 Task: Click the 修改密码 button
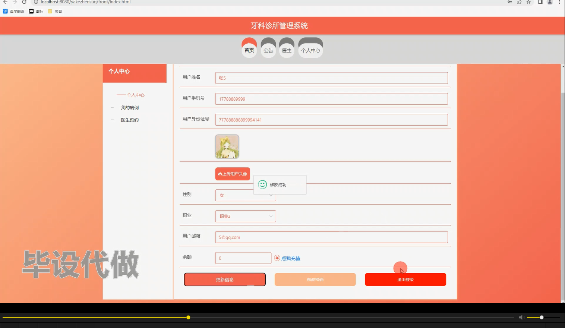coord(315,279)
